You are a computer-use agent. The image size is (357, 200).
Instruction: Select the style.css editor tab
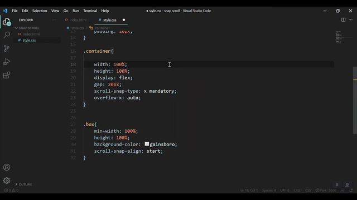111,20
